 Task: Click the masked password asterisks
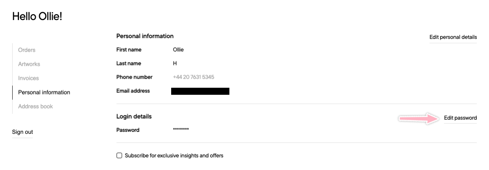tap(181, 130)
